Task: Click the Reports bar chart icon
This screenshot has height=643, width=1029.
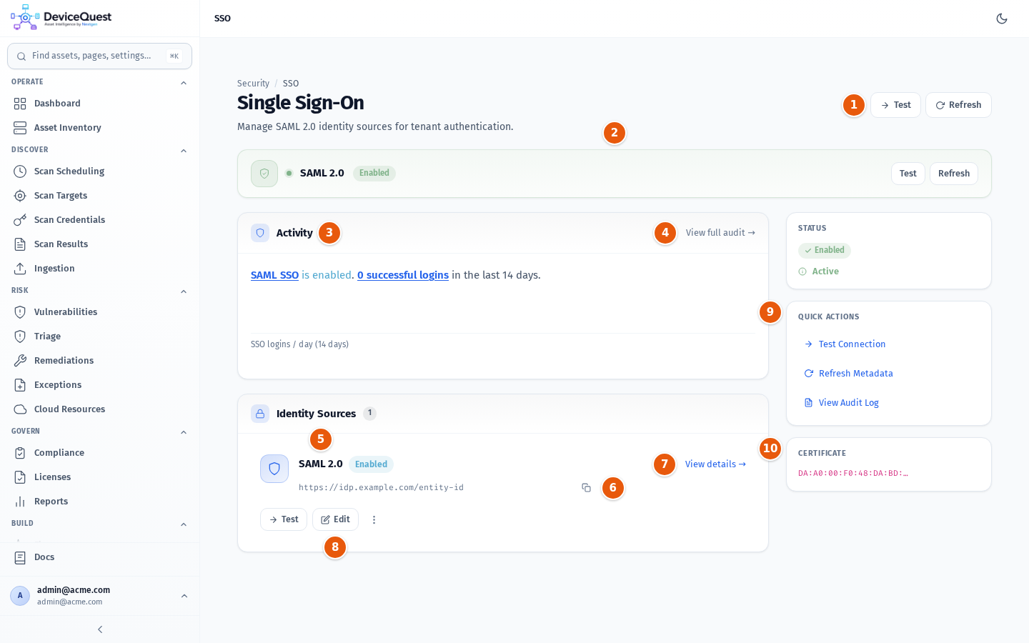Action: pyautogui.click(x=20, y=502)
